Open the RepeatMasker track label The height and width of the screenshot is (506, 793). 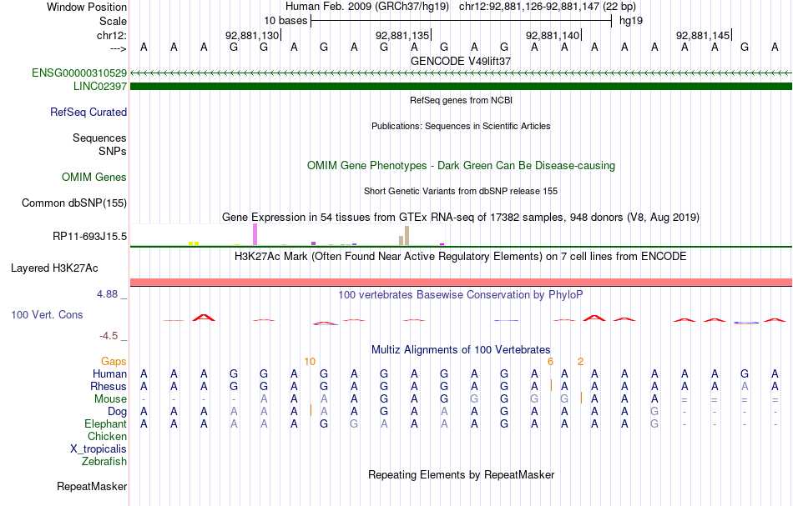pyautogui.click(x=92, y=486)
